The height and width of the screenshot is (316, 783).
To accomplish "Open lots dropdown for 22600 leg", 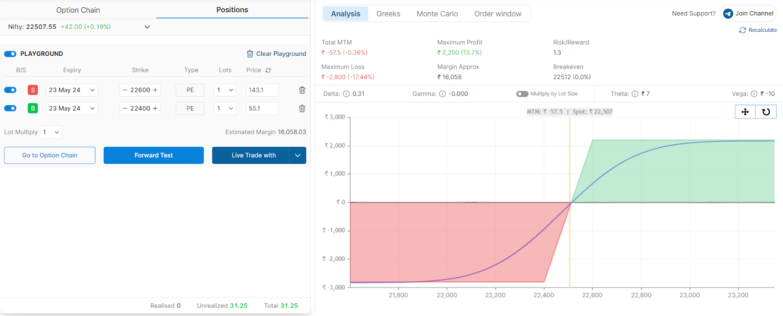I will (x=226, y=90).
